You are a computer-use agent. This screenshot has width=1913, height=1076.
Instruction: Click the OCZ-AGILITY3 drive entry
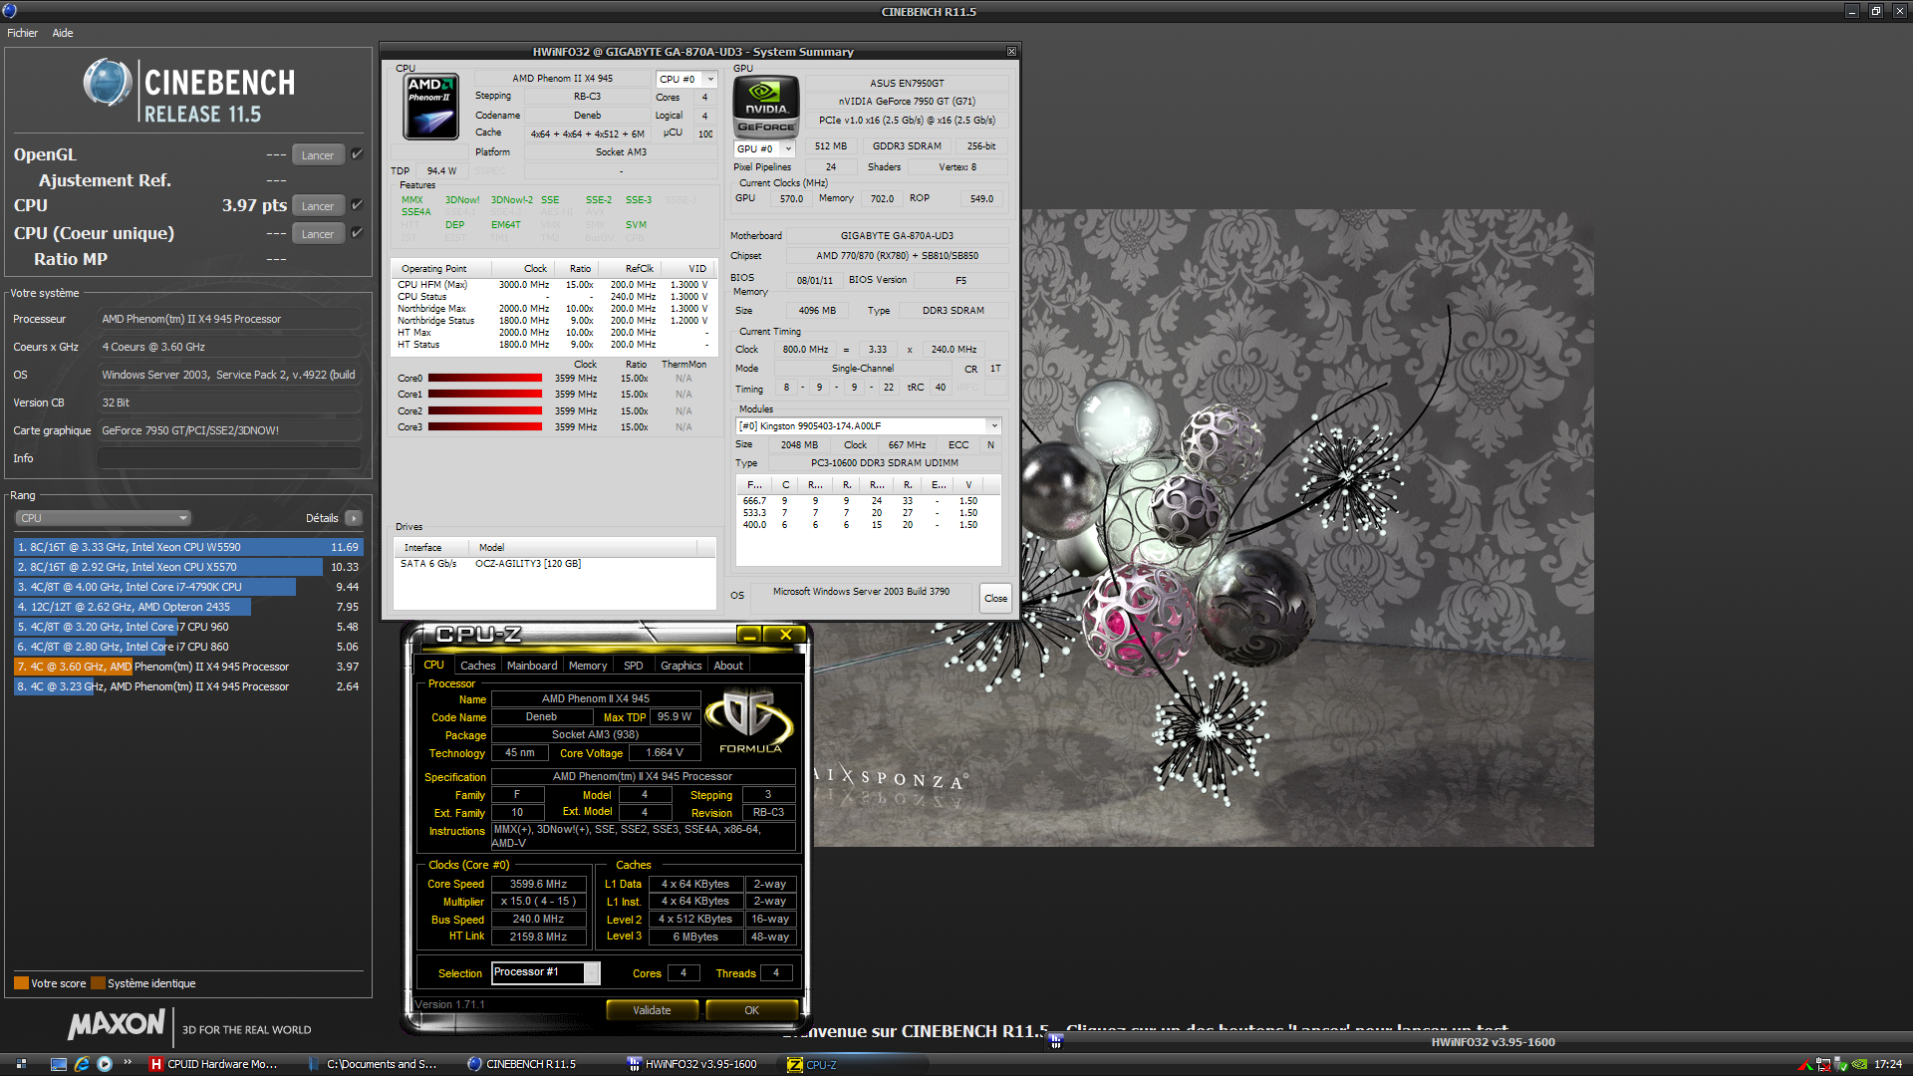(x=528, y=564)
